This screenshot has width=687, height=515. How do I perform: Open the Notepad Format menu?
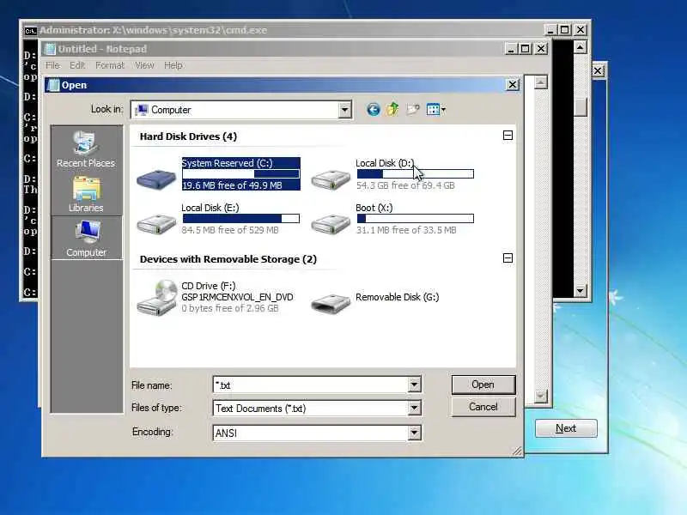coord(110,65)
